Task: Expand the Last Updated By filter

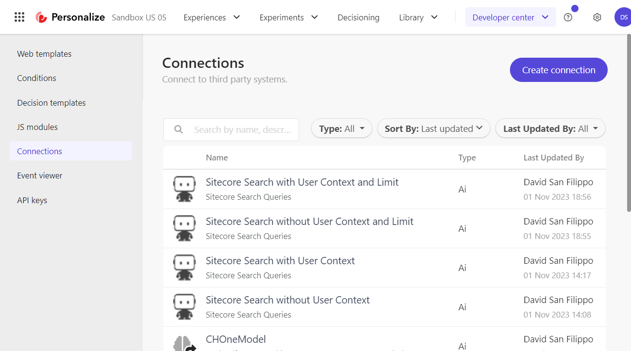Action: click(x=550, y=128)
